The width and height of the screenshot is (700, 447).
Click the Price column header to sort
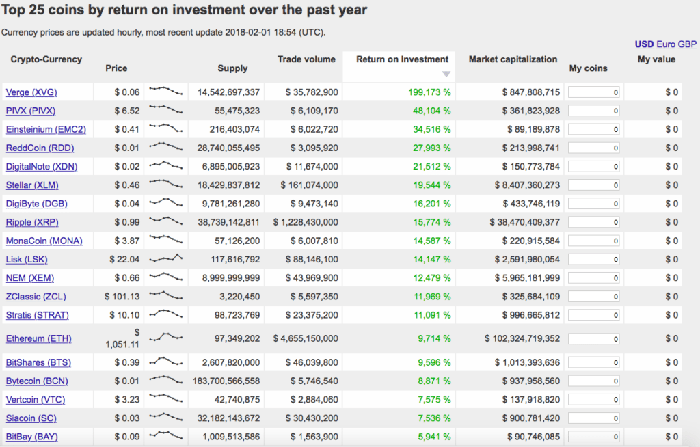116,68
